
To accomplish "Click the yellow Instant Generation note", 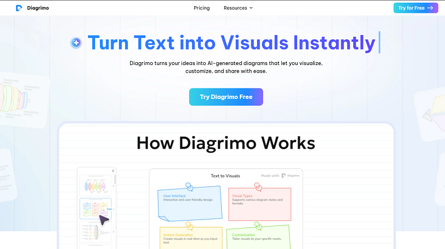I will (191, 238).
